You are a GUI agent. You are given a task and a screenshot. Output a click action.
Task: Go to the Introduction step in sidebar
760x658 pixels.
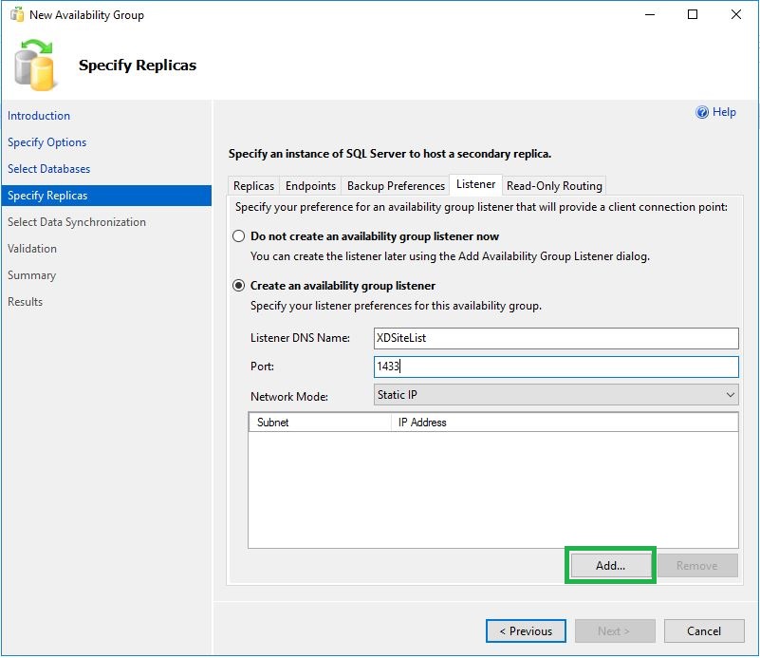pos(39,115)
